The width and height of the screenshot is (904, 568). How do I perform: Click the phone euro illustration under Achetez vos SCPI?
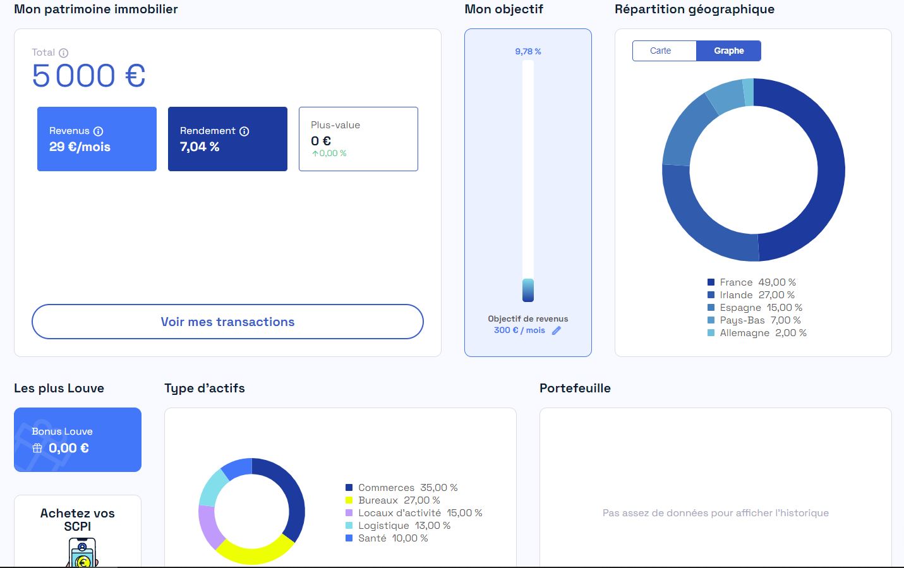coord(81,553)
